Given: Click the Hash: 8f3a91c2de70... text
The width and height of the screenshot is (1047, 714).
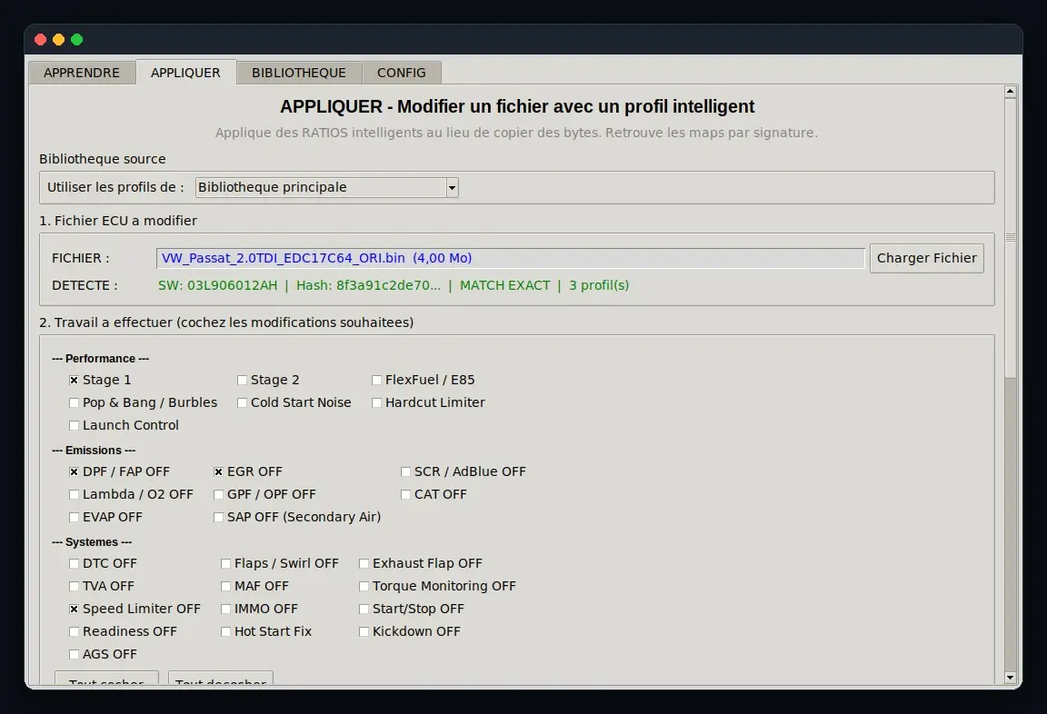Looking at the screenshot, I should coord(369,285).
